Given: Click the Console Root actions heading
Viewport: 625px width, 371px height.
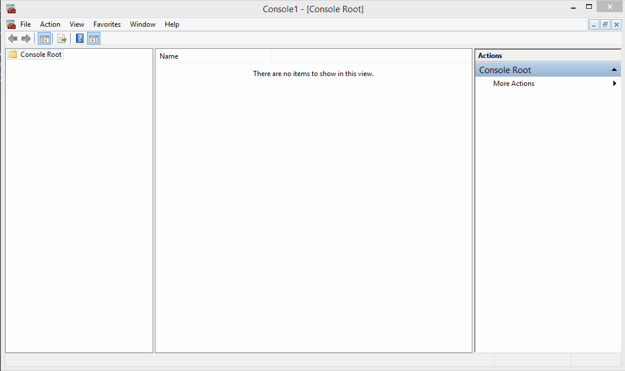Looking at the screenshot, I should (505, 70).
